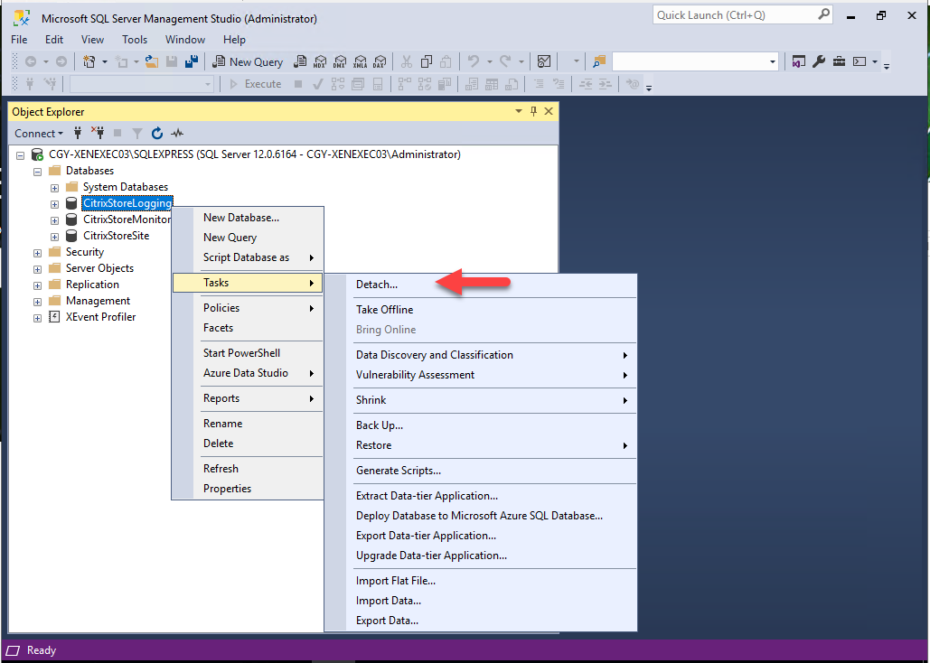The image size is (930, 663).
Task: Select the CitrixStoreSite database
Action: [x=117, y=236]
